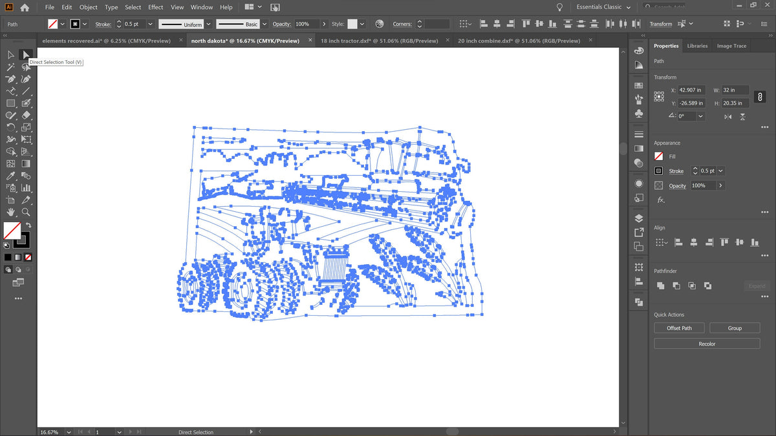Click the X position field 42.907 in
This screenshot has width=776, height=436.
(x=693, y=90)
